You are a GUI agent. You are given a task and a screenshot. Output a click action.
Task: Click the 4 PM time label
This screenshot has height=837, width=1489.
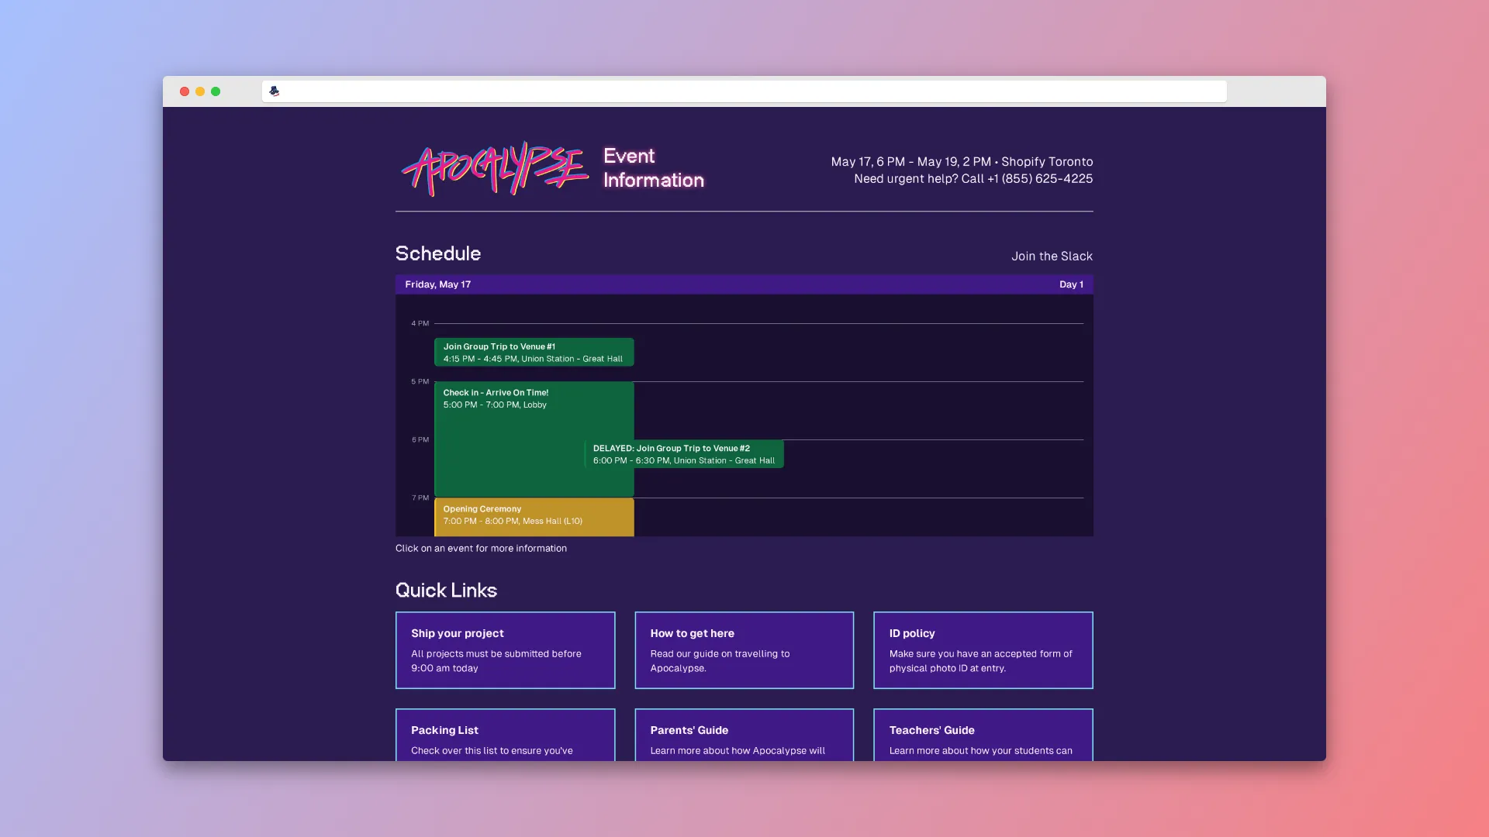pos(420,323)
